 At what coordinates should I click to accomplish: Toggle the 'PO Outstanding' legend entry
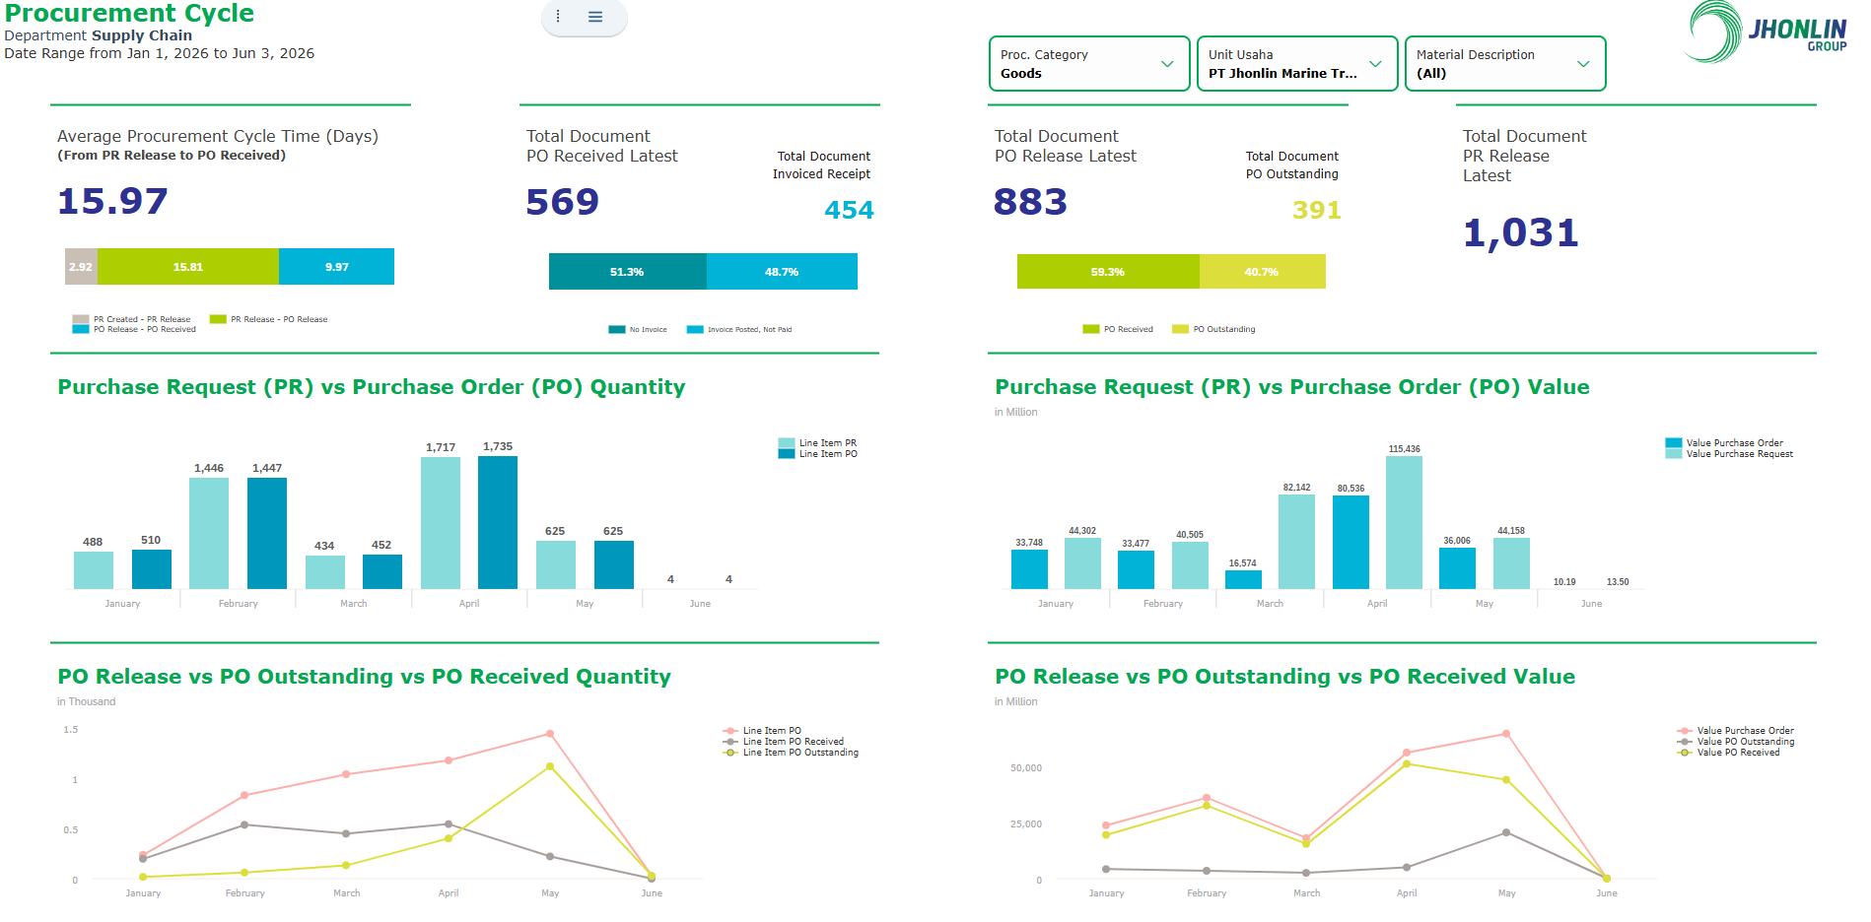click(1213, 329)
